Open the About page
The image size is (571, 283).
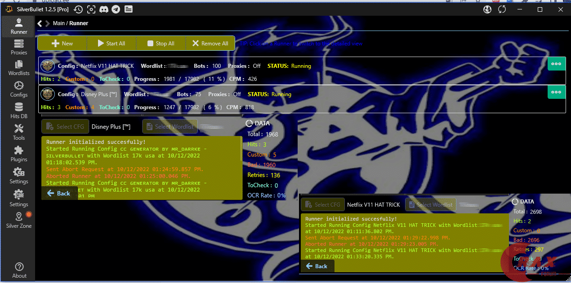point(19,270)
